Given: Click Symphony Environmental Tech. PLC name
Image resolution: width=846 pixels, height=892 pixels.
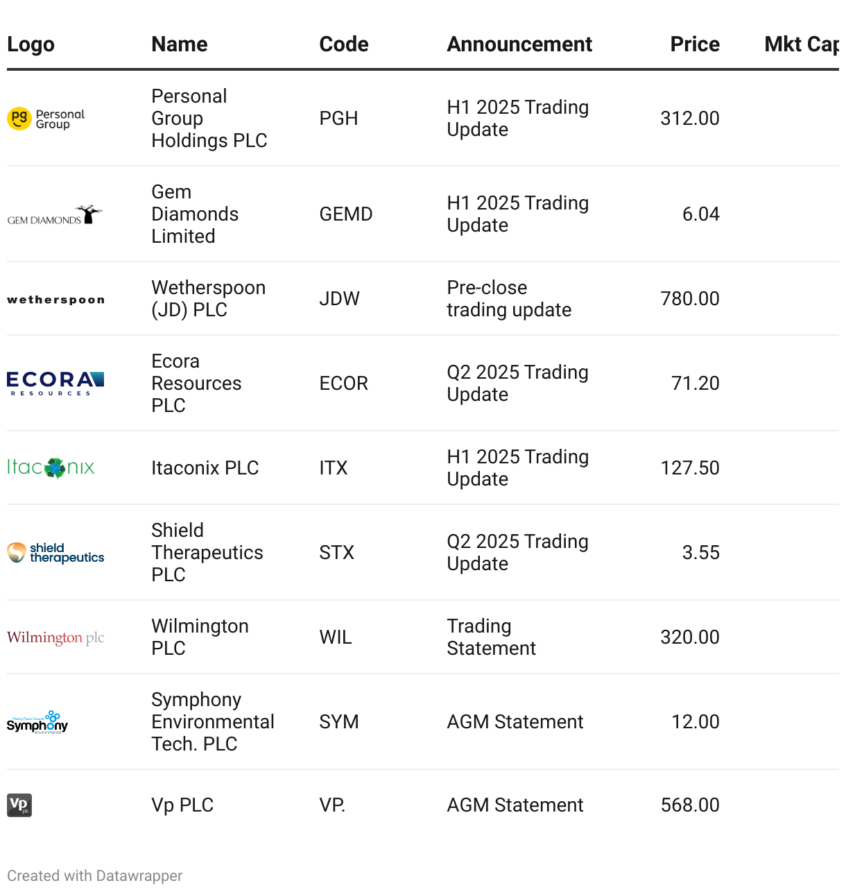Looking at the screenshot, I should tap(212, 722).
